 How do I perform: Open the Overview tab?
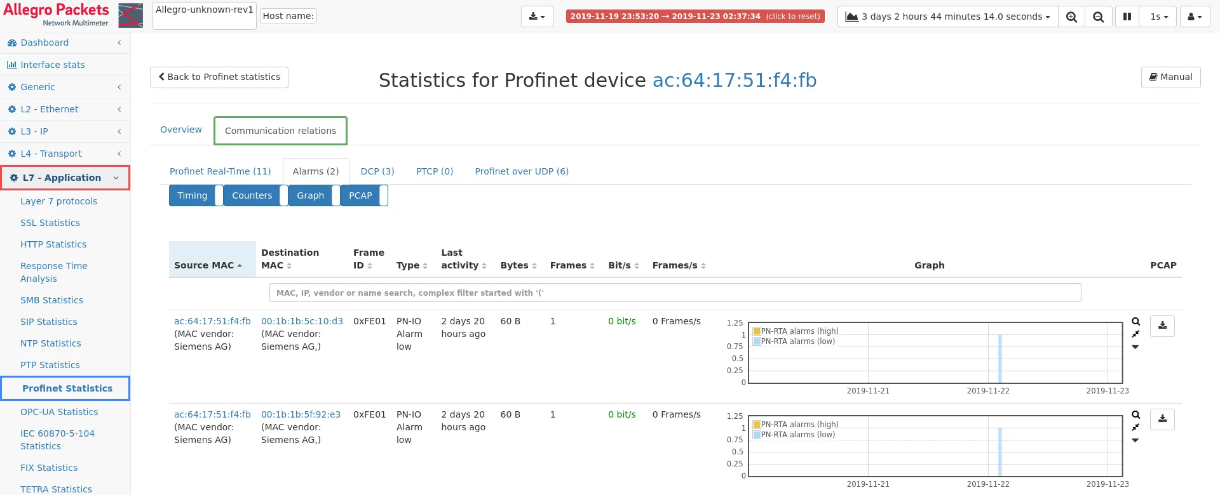(180, 129)
